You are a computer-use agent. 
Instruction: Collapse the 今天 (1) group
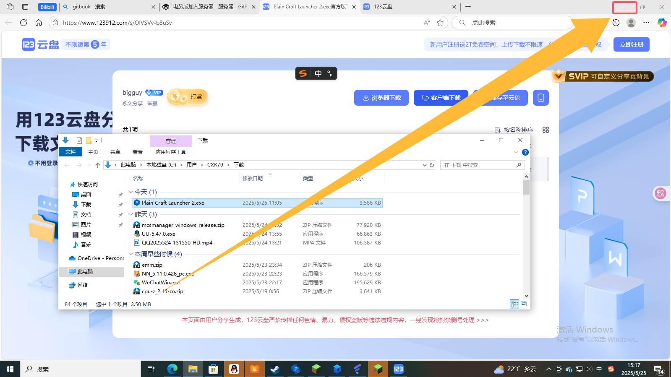(x=131, y=192)
